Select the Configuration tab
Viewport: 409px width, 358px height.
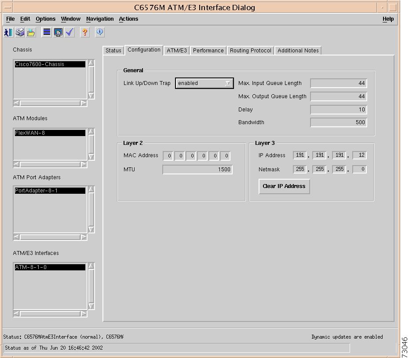point(144,50)
